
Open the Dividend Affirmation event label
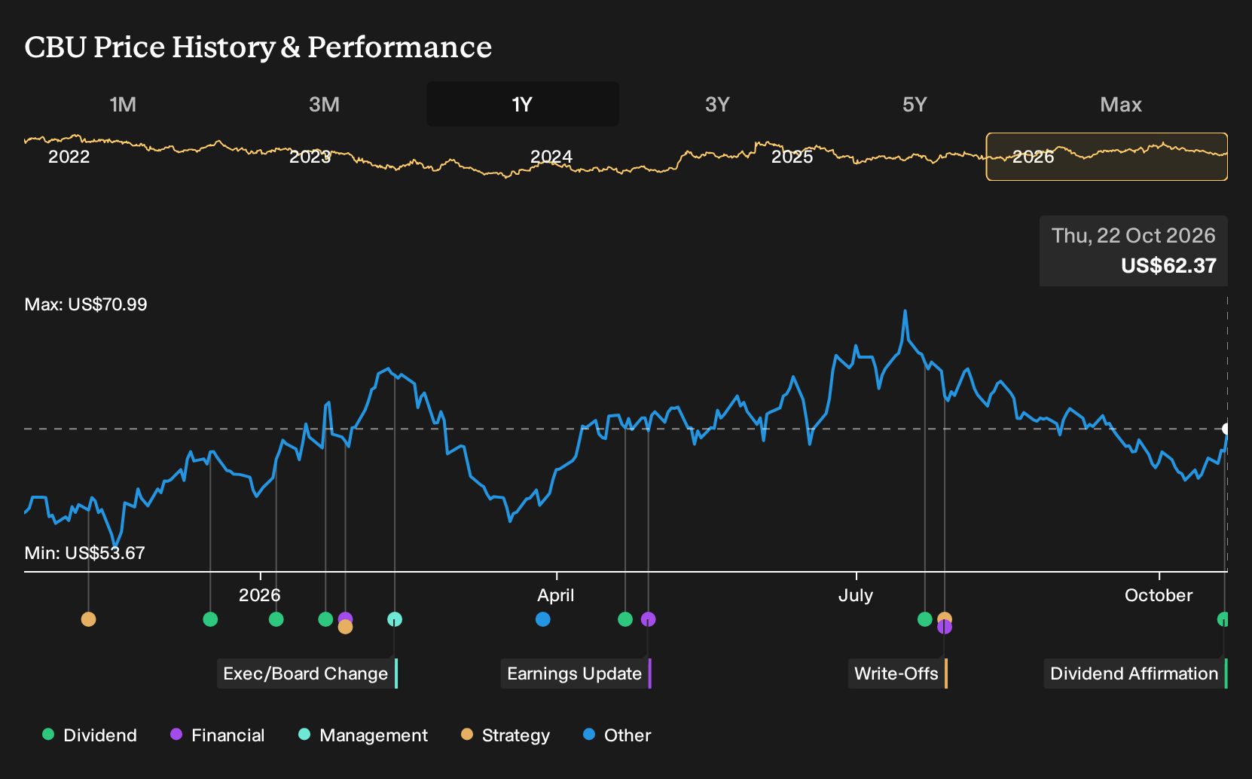click(x=1135, y=674)
